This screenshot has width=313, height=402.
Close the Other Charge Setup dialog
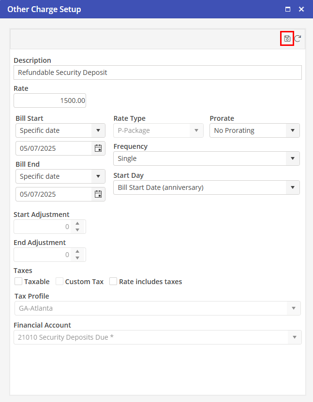(301, 9)
